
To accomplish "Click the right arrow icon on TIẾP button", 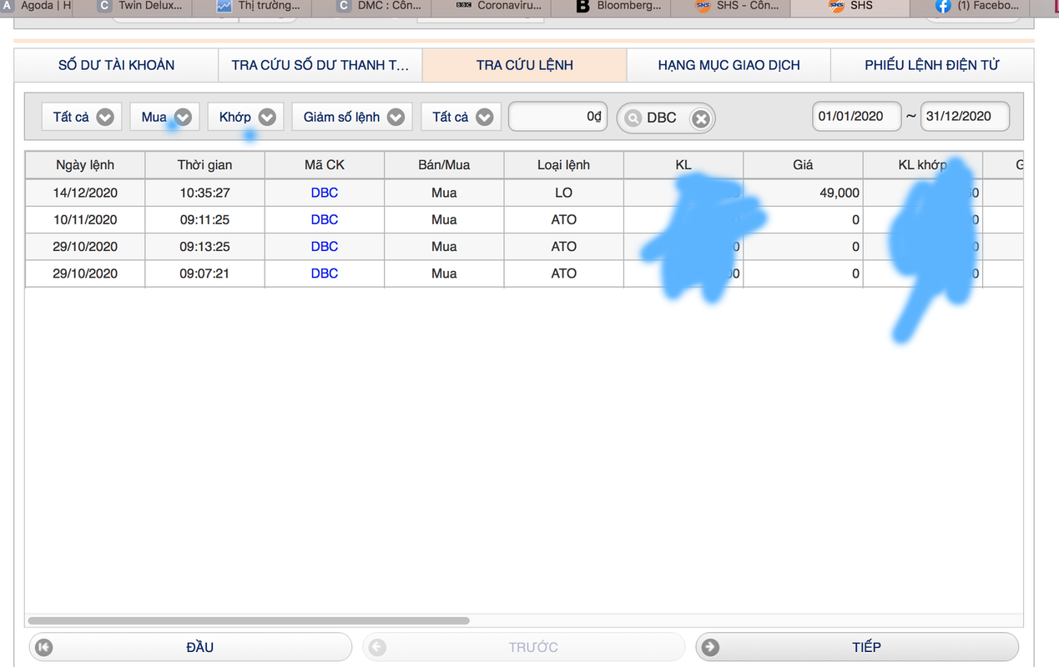I will pyautogui.click(x=711, y=647).
